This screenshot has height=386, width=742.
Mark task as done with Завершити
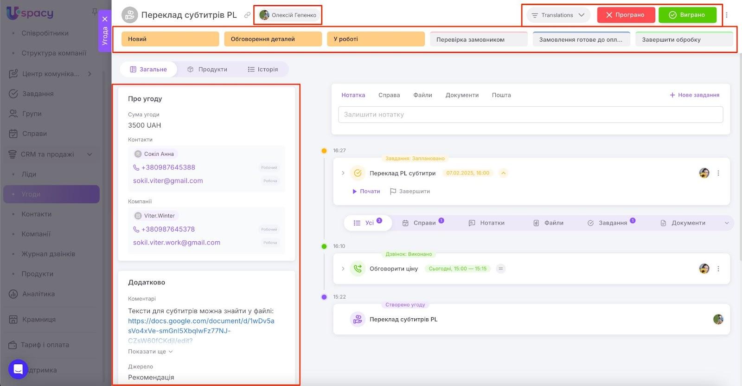[x=410, y=191]
